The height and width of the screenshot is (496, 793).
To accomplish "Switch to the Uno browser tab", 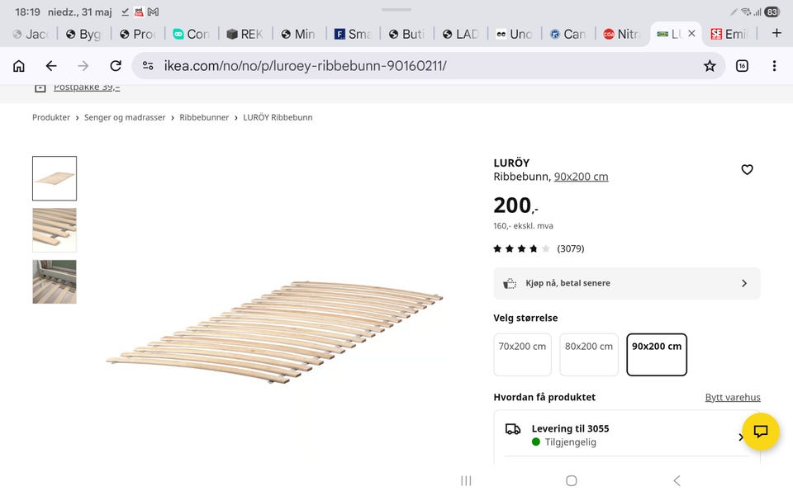I will tap(514, 34).
